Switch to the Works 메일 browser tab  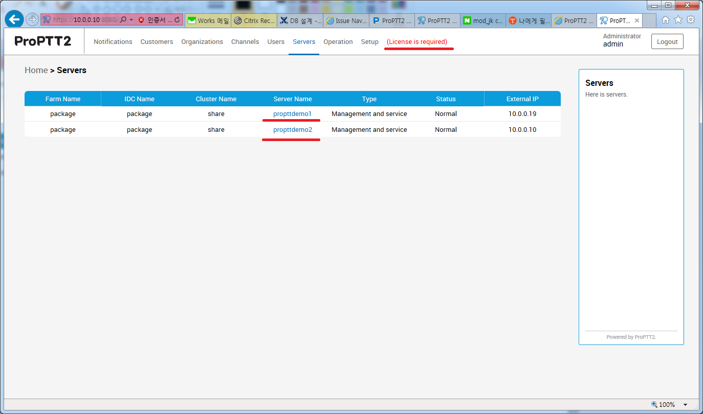click(208, 20)
